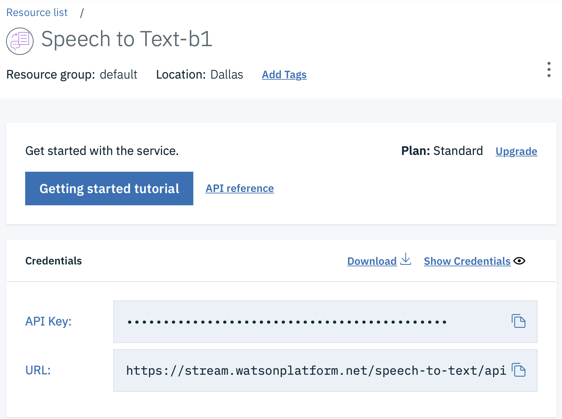Click the 'URL:' label
The image size is (562, 419).
point(38,370)
